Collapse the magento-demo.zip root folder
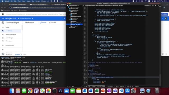Screen dimensions: 169x95 pyautogui.click(x=67, y=7)
